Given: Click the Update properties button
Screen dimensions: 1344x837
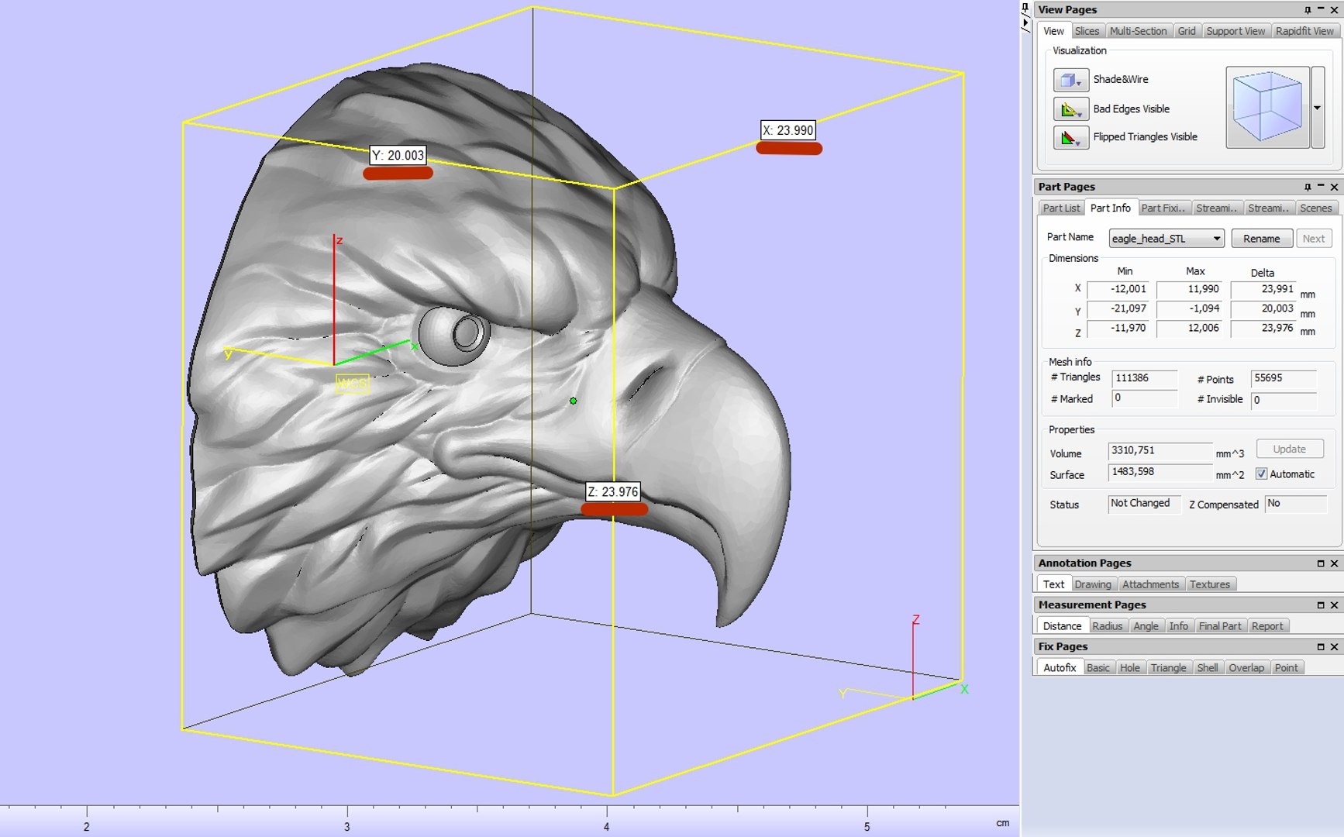Looking at the screenshot, I should (x=1289, y=449).
